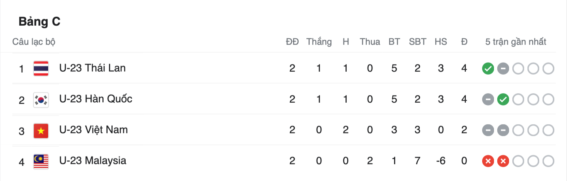567x181 pixels.
Task: Click Thailand's green win checkmark icon
Action: click(x=488, y=68)
